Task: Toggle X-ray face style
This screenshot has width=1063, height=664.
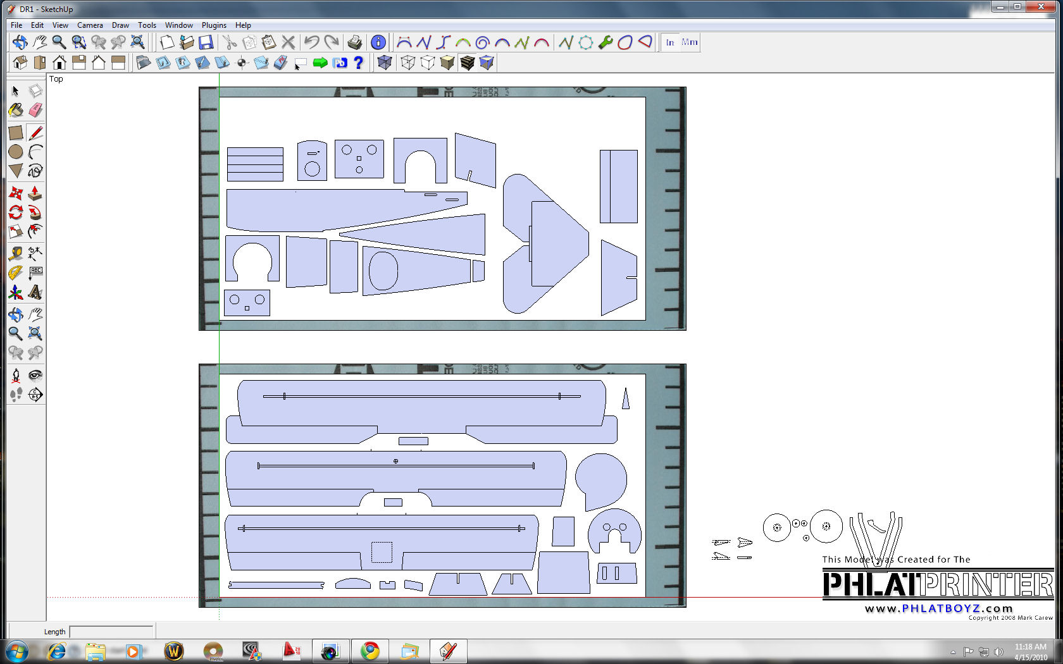Action: 384,63
